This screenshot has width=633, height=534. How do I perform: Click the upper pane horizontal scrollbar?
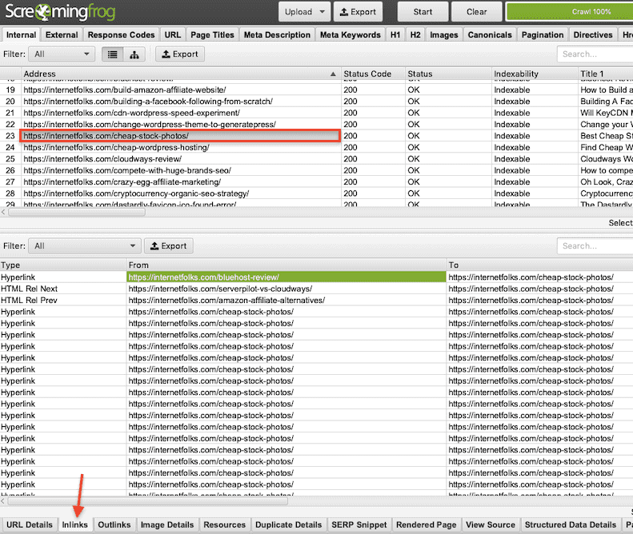coord(77,212)
